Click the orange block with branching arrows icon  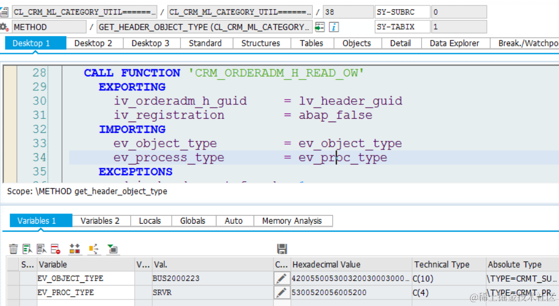93,248
